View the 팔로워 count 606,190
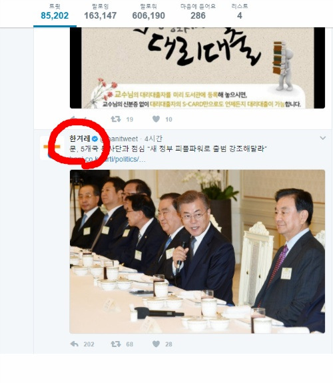This screenshot has height=383, width=333. click(149, 12)
